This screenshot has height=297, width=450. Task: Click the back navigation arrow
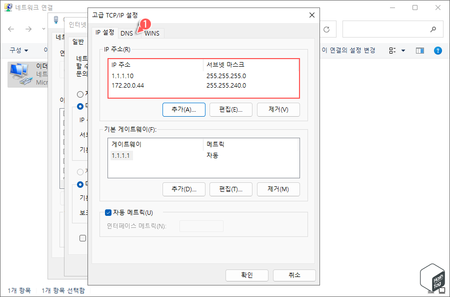click(x=11, y=29)
